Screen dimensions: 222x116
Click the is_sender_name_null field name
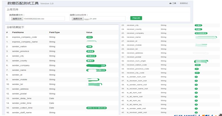click(137, 85)
